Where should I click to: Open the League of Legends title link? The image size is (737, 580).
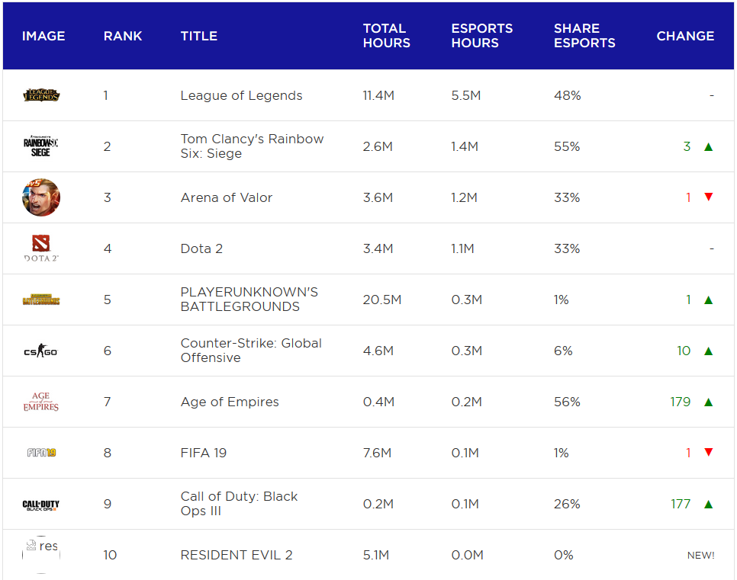pos(241,95)
